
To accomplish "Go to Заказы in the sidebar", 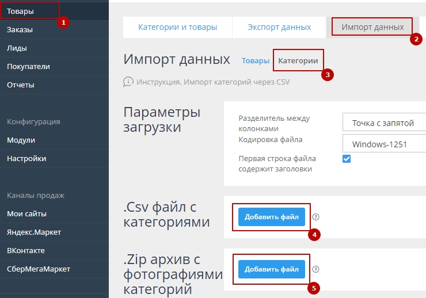I will click(x=20, y=29).
